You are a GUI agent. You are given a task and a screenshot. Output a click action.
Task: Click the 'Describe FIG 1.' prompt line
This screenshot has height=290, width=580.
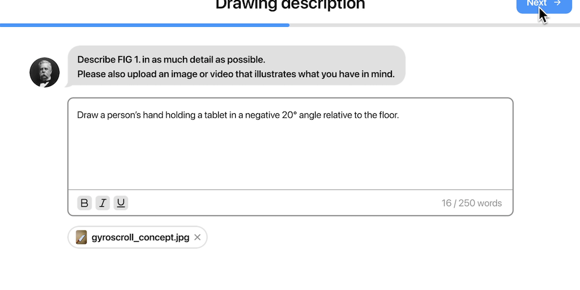tap(171, 59)
